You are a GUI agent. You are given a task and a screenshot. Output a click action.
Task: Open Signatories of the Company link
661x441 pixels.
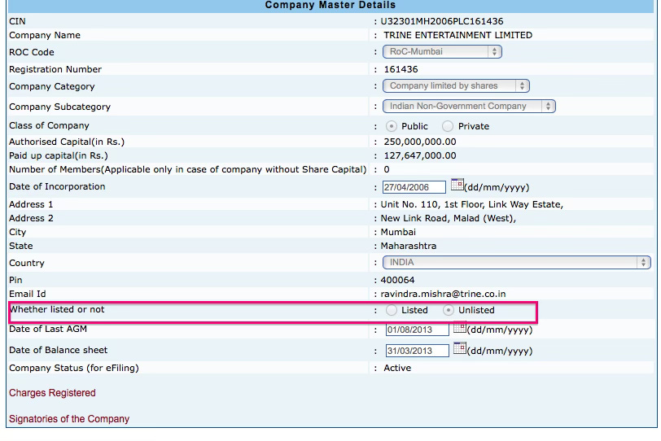click(x=69, y=419)
